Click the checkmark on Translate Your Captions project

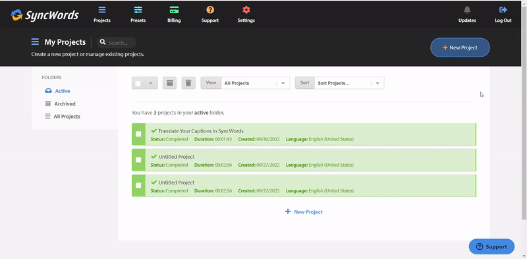(154, 131)
